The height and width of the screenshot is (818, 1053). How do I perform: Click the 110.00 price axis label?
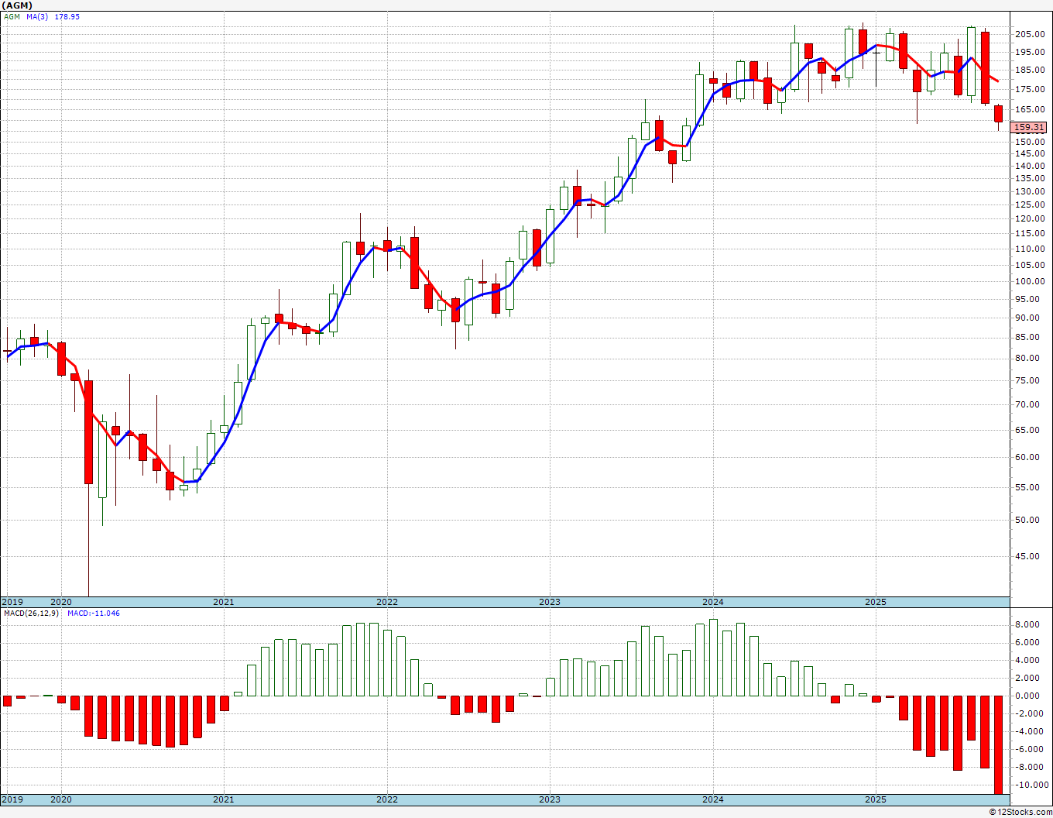(1030, 249)
